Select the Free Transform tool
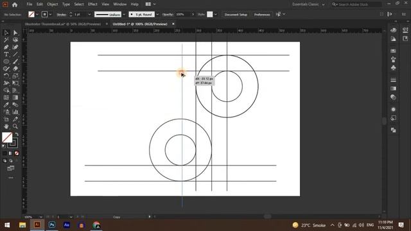 15,83
